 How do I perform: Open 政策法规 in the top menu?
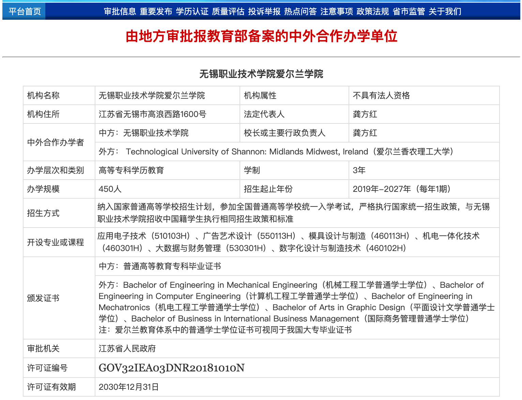(x=373, y=12)
